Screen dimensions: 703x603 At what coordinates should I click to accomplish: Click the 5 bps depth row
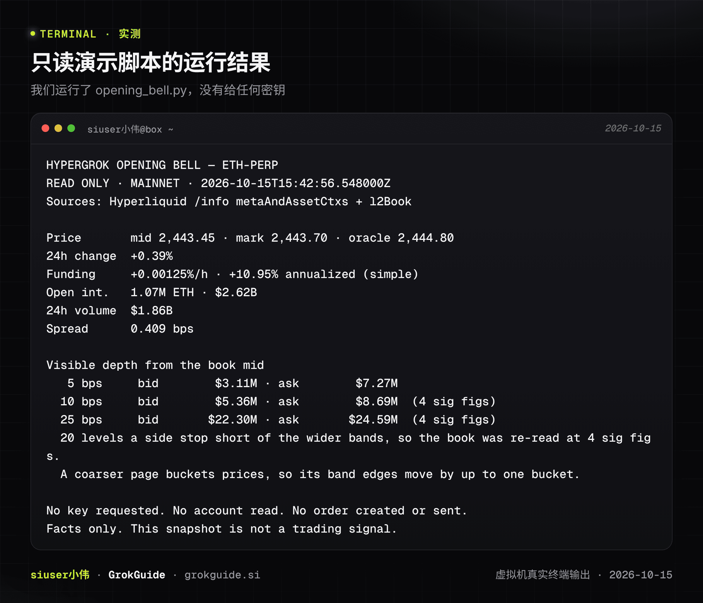click(232, 383)
